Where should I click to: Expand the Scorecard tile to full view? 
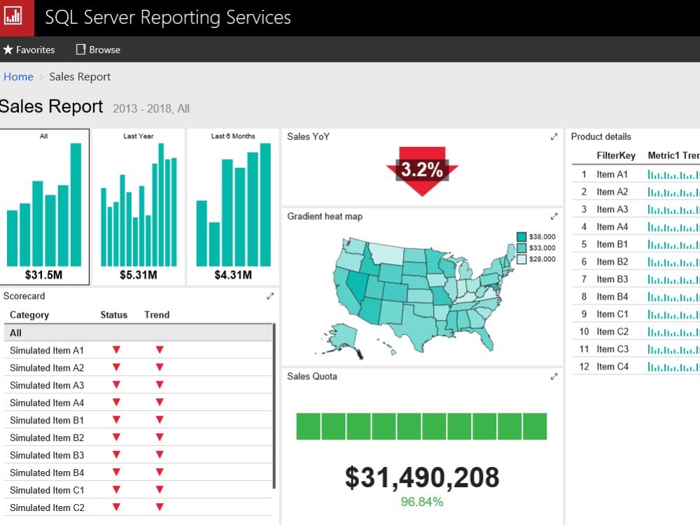[x=269, y=296]
